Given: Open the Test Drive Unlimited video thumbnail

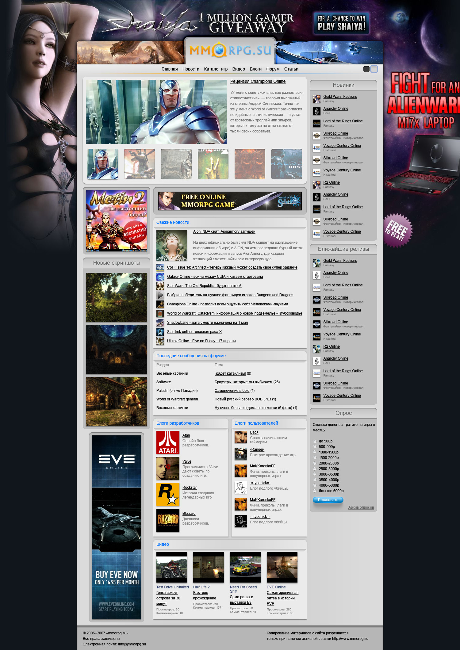Looking at the screenshot, I should [172, 567].
